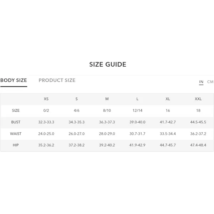Click size cell 12/14
The height and width of the screenshot is (214, 214).
click(137, 111)
